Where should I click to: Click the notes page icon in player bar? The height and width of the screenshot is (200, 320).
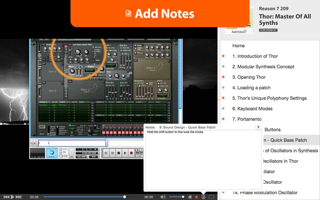pyautogui.click(x=204, y=197)
